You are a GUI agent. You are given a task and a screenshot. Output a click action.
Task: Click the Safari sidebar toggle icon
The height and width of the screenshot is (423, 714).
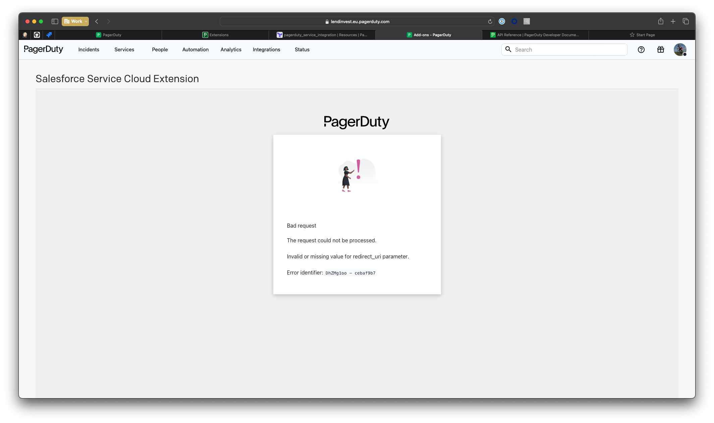coord(55,21)
